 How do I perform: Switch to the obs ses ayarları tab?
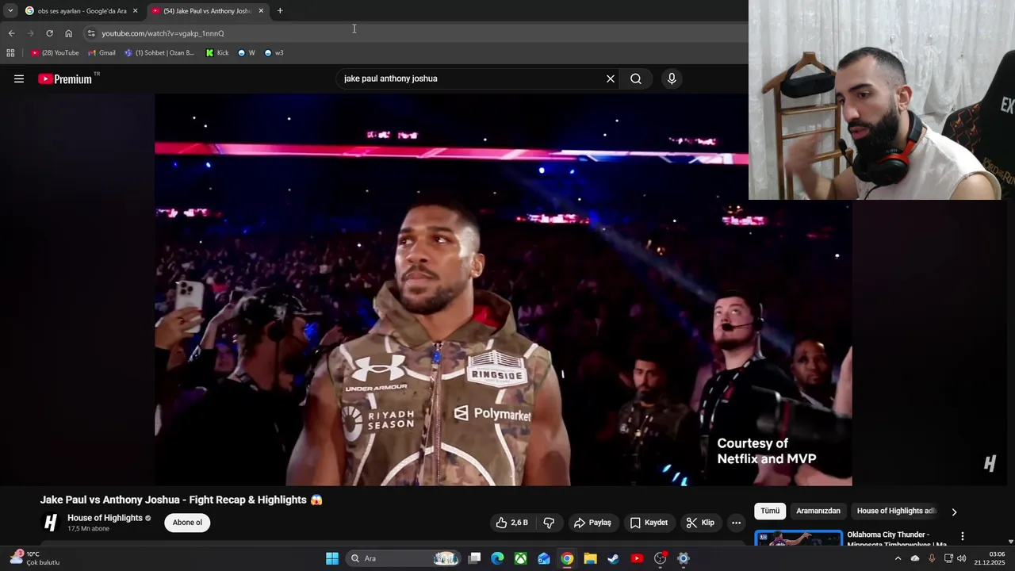point(82,11)
